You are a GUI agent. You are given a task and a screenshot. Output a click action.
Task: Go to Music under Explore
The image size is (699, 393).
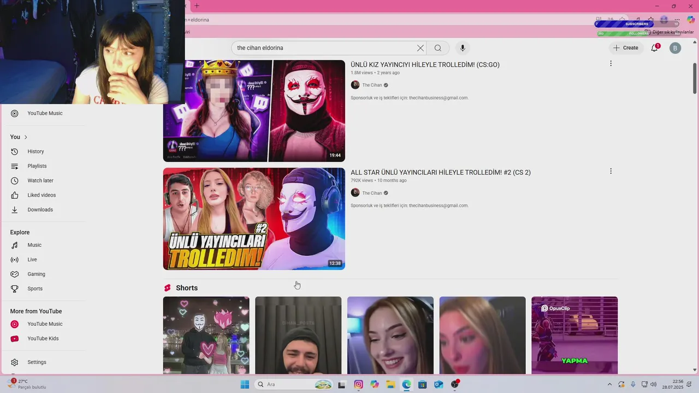pos(34,245)
